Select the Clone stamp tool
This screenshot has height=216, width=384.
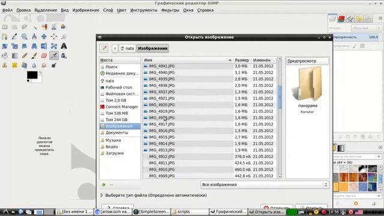(x=5, y=65)
